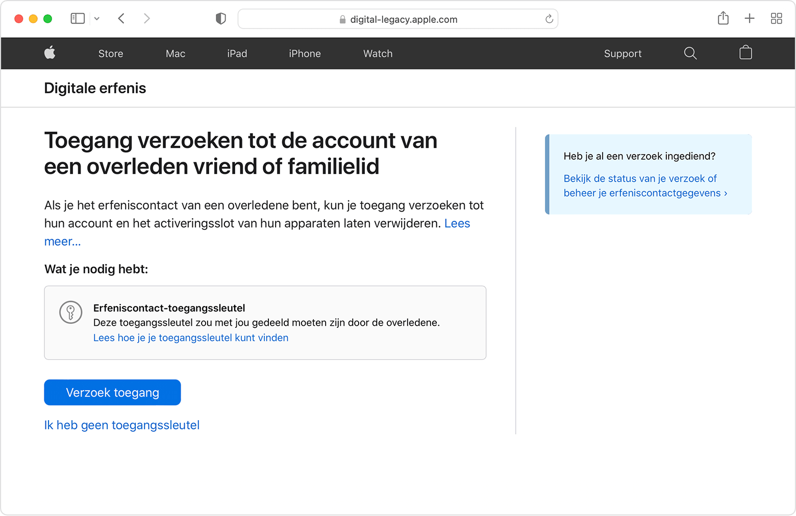The image size is (796, 516).
Task: Click 'Ik heb geen toegangssleutel'
Action: coord(122,425)
